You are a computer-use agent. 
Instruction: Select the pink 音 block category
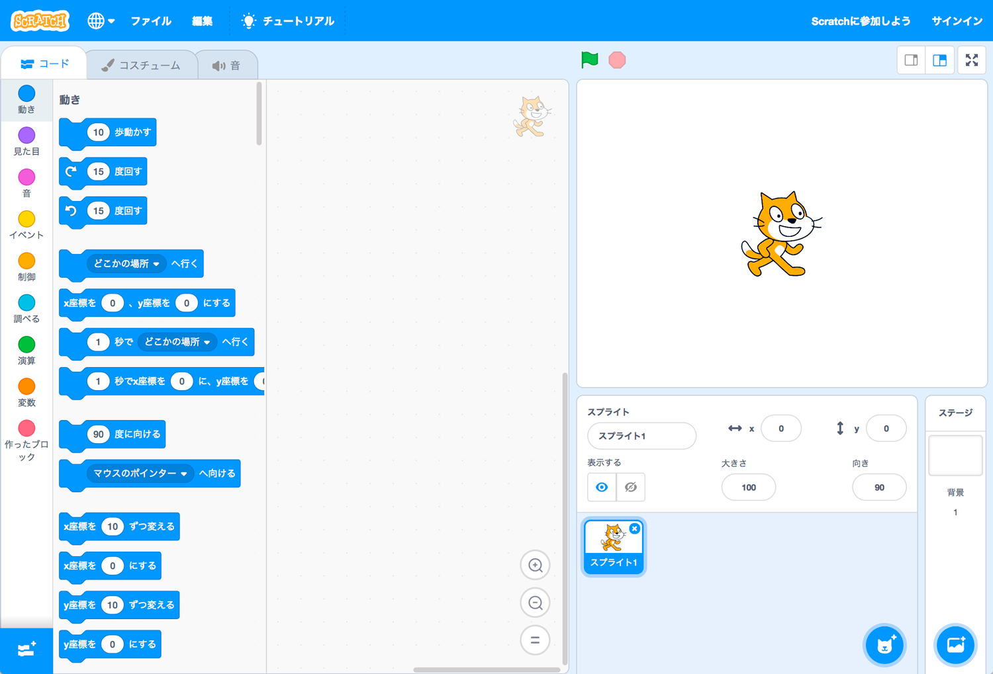point(26,183)
